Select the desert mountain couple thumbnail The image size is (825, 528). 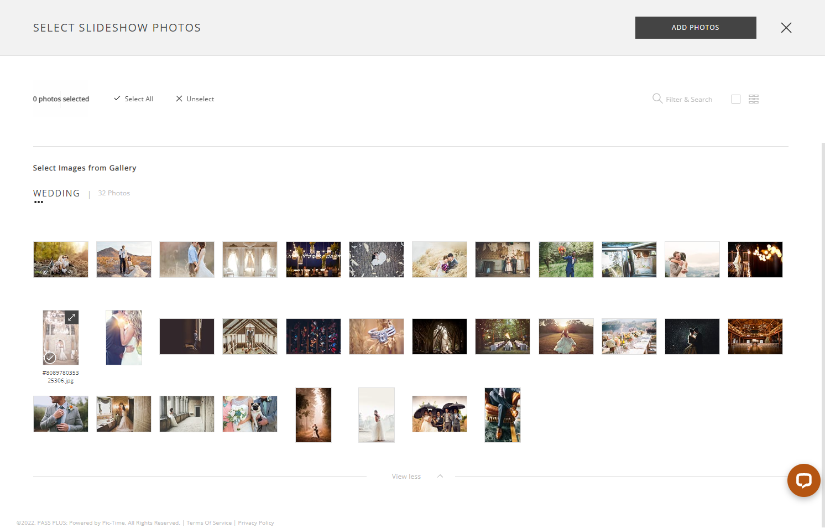124,260
